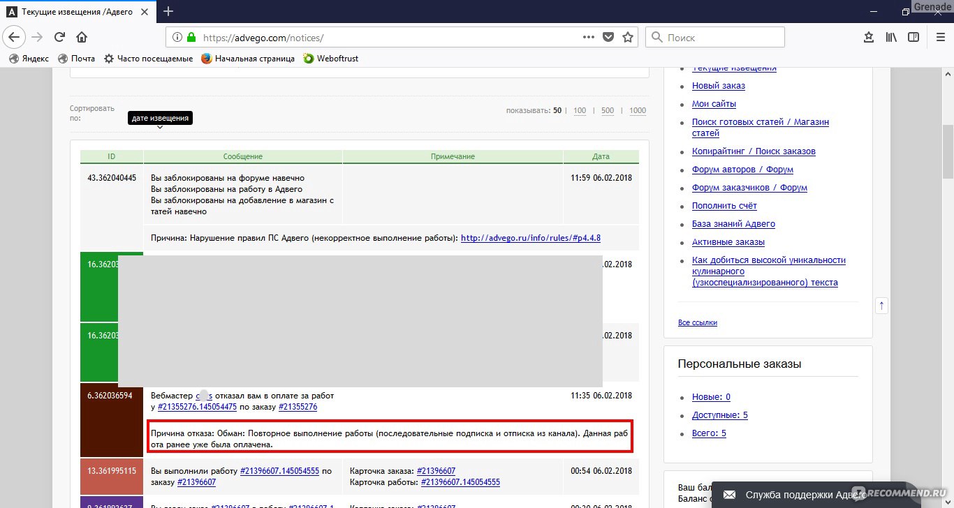Click the Сообщение column header
Viewport: 954px width, 508px height.
(x=243, y=157)
